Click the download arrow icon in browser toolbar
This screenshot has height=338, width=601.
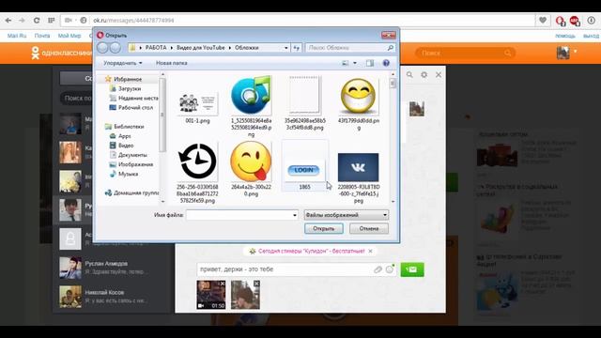(592, 20)
